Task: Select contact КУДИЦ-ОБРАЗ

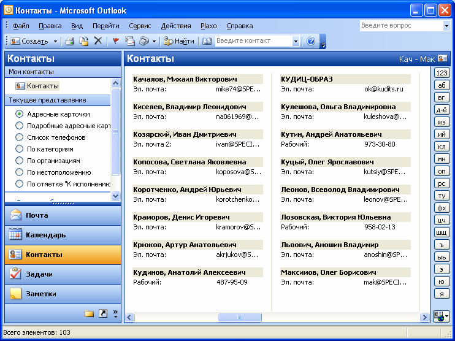Action: click(345, 79)
